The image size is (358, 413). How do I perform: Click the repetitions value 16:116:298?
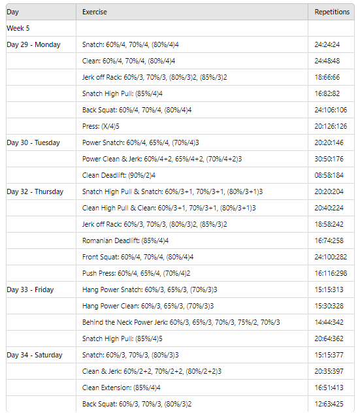331,273
